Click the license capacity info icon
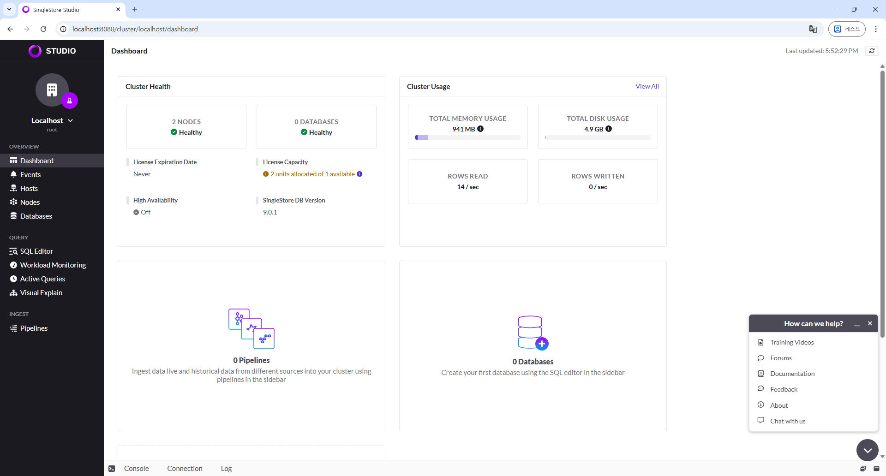 click(359, 174)
